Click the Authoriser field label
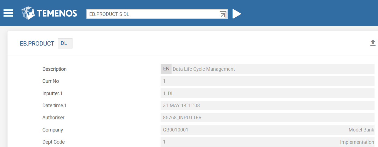 53,118
